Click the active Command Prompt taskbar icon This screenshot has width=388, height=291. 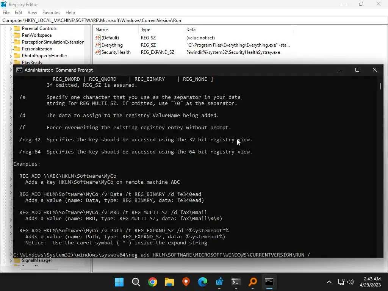[x=269, y=282]
